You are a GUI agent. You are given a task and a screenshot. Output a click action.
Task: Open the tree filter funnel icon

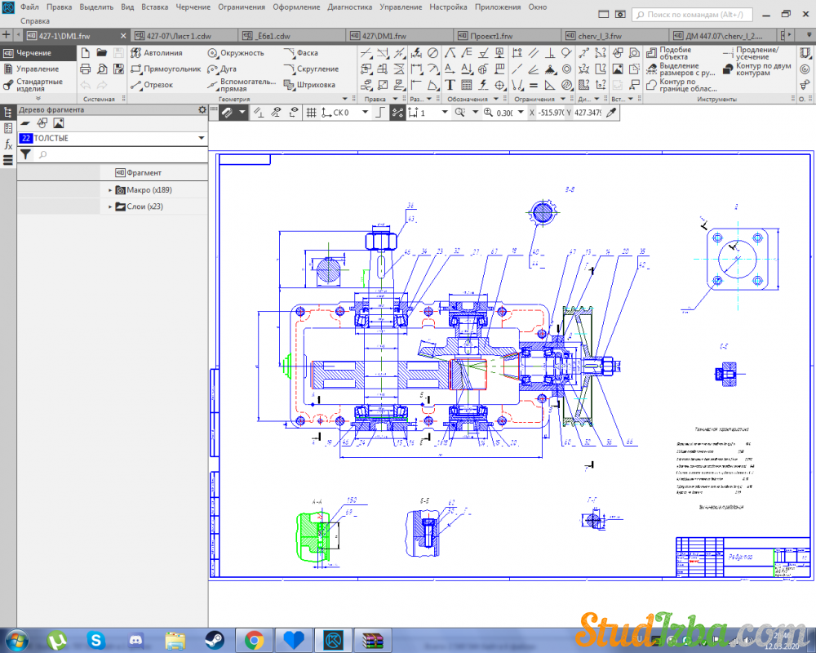(25, 154)
